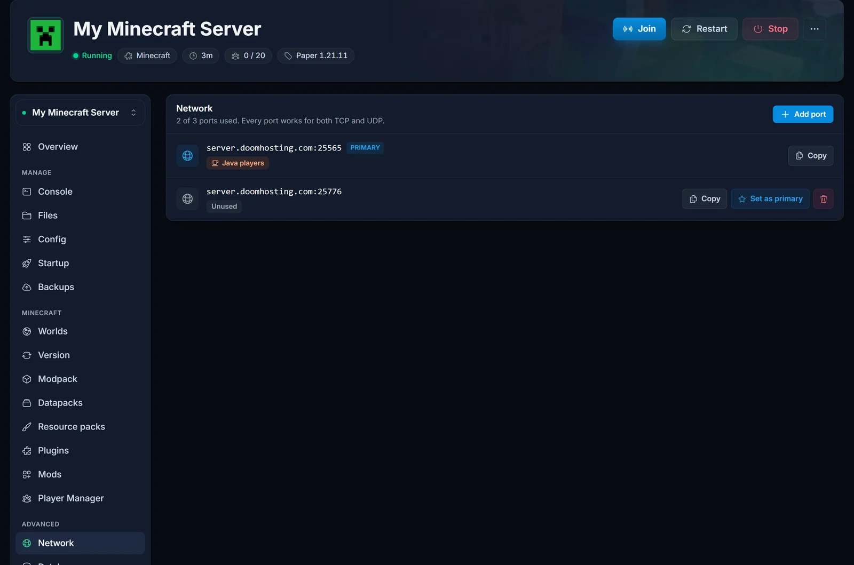Click the server.doomhosting.com:25565 address
The height and width of the screenshot is (565, 854).
[274, 148]
